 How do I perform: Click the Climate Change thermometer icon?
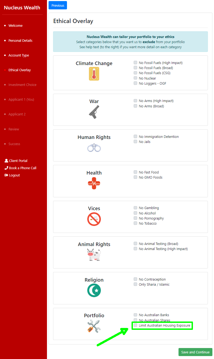click(x=94, y=74)
